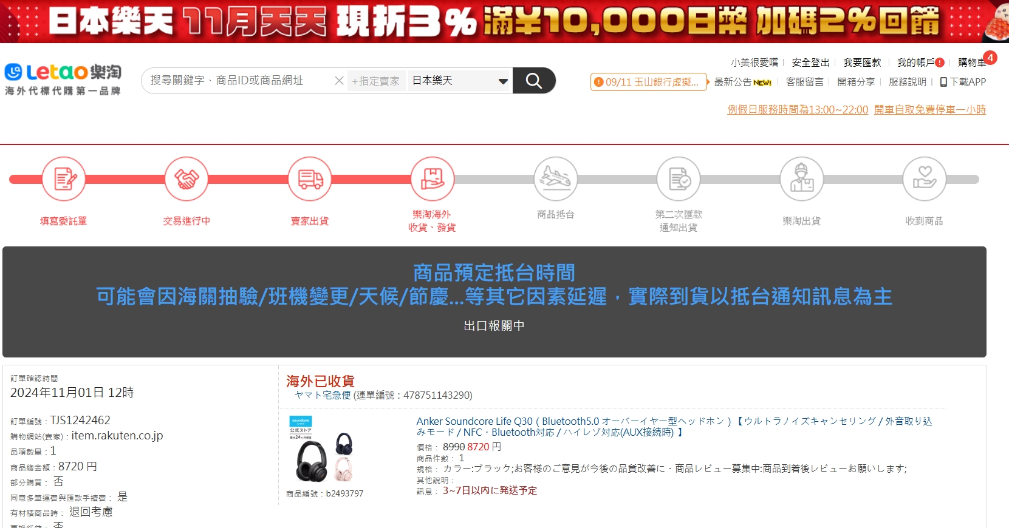Select order number TJS1242462 text

point(80,420)
